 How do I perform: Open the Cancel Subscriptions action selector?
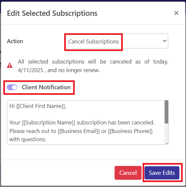(x=117, y=41)
